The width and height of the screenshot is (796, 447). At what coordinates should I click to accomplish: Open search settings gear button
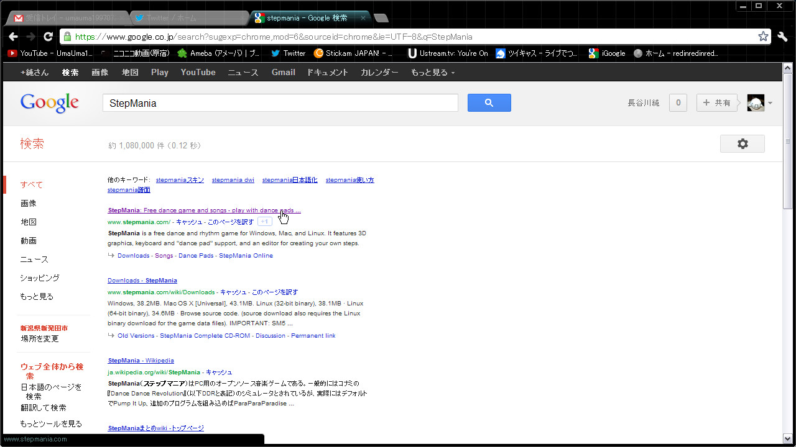click(x=743, y=144)
